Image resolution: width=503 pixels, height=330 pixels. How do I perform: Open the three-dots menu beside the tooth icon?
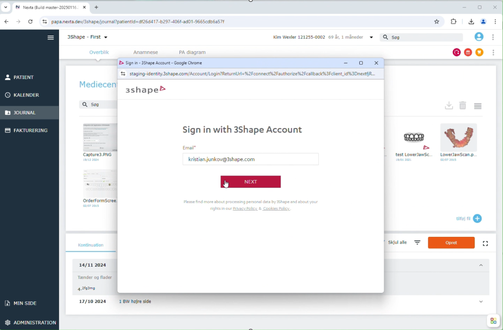493,52
